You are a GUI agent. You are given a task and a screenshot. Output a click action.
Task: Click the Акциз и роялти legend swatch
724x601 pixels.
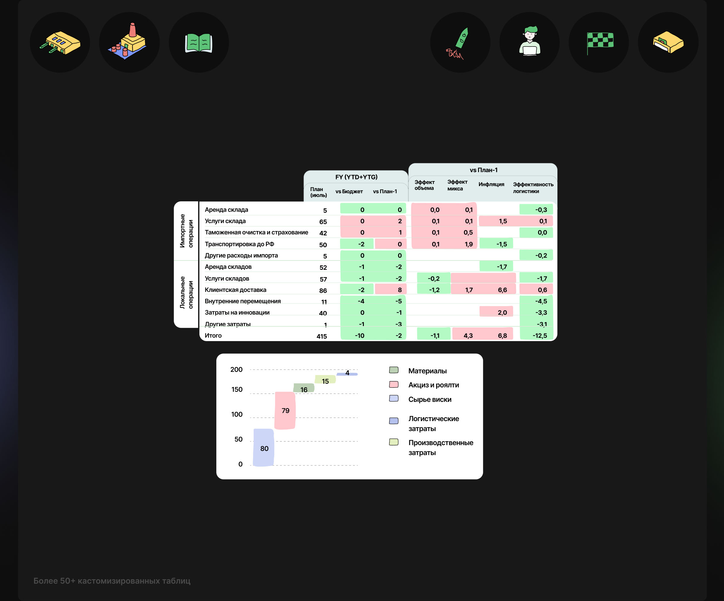click(394, 384)
